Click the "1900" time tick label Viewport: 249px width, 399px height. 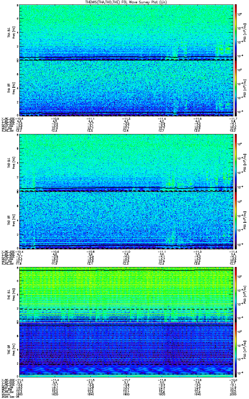(126, 394)
